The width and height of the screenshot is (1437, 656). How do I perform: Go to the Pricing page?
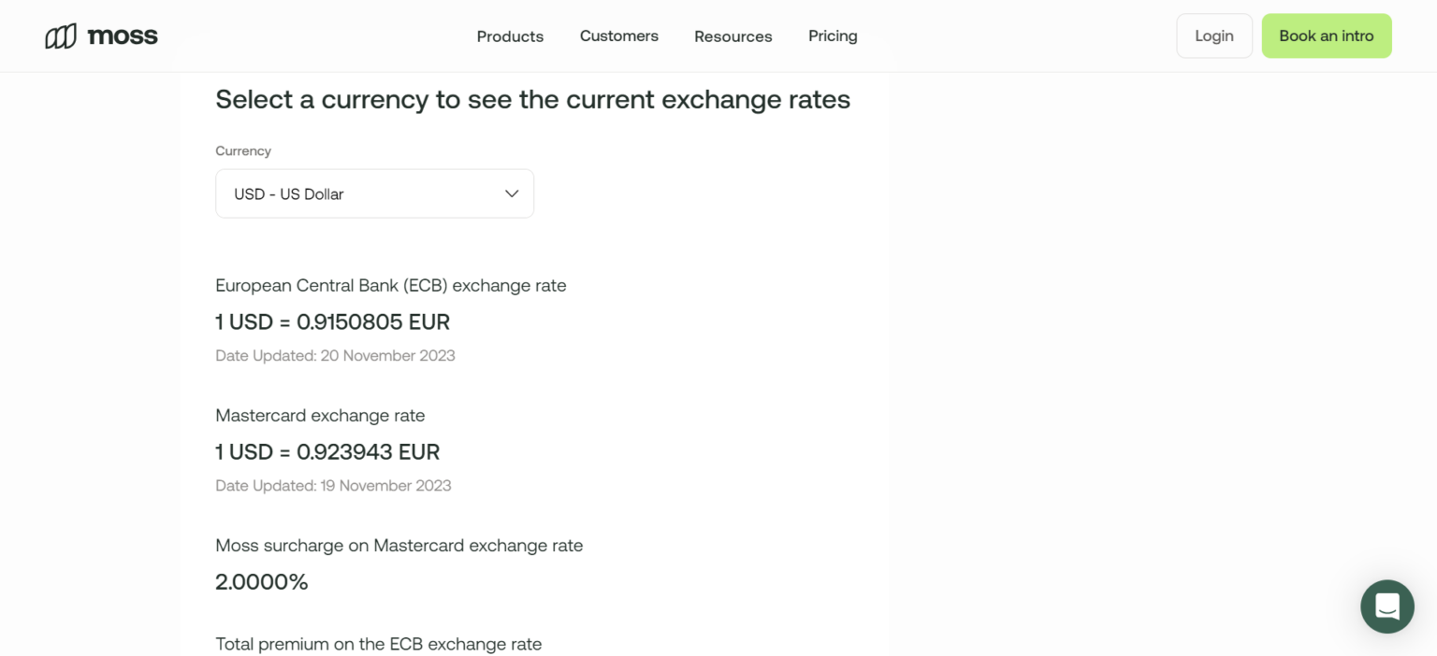click(x=833, y=36)
